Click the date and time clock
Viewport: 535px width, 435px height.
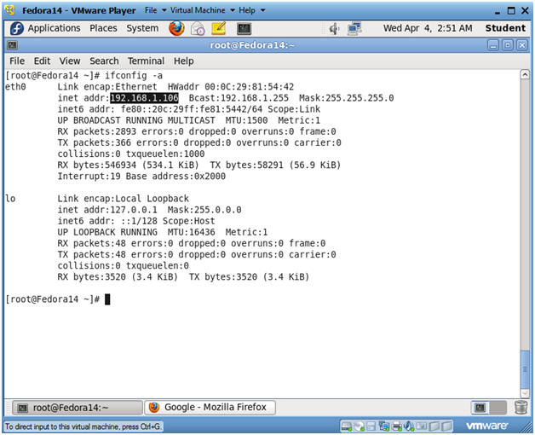[428, 28]
